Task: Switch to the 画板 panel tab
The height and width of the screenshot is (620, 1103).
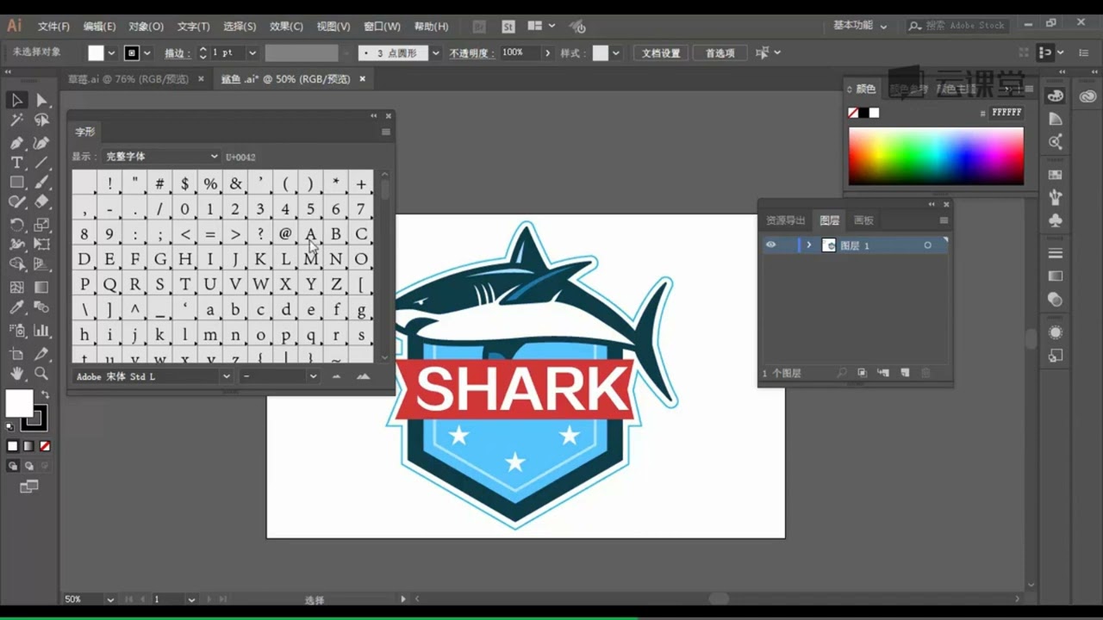Action: pyautogui.click(x=863, y=220)
